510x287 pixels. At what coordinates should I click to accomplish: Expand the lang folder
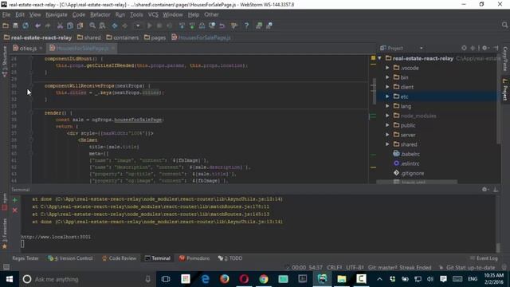click(x=387, y=106)
